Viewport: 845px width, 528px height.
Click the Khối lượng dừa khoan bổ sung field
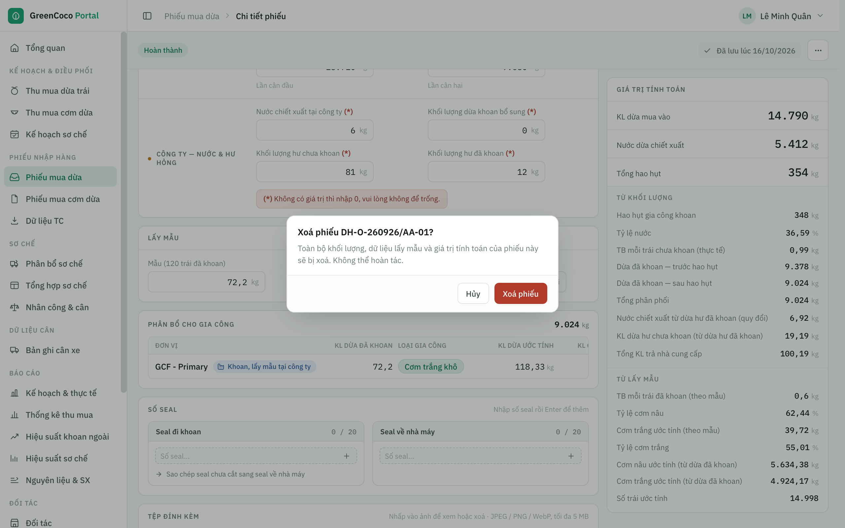tap(486, 130)
